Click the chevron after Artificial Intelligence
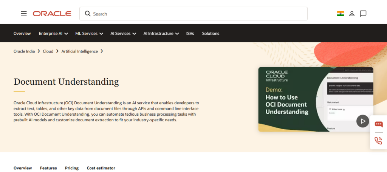Image resolution: width=387 pixels, height=172 pixels. click(x=102, y=51)
